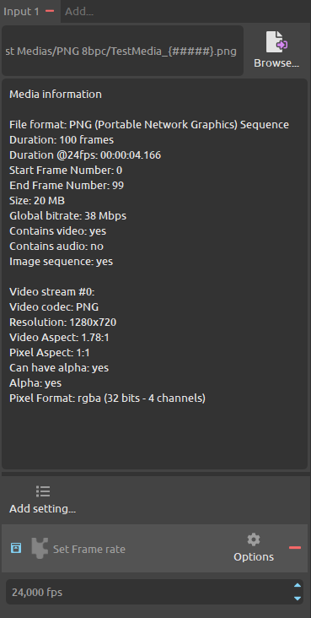Viewport: 311px width, 618px height.
Task: Remove Input 1 with the red minus
Action: [50, 11]
